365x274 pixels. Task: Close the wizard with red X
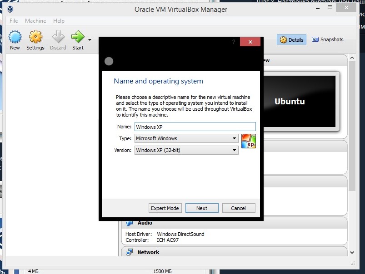point(250,42)
